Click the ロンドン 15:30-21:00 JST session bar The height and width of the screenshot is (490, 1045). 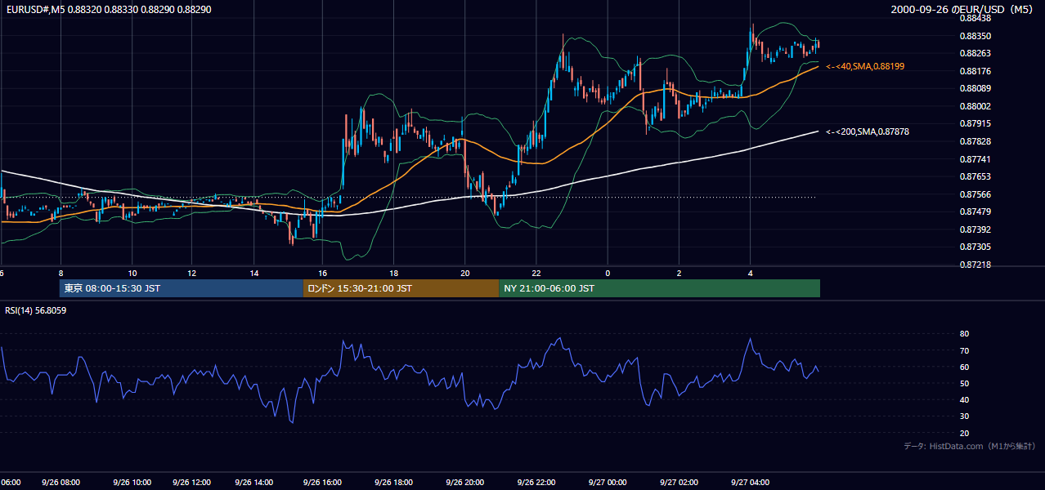pyautogui.click(x=401, y=288)
